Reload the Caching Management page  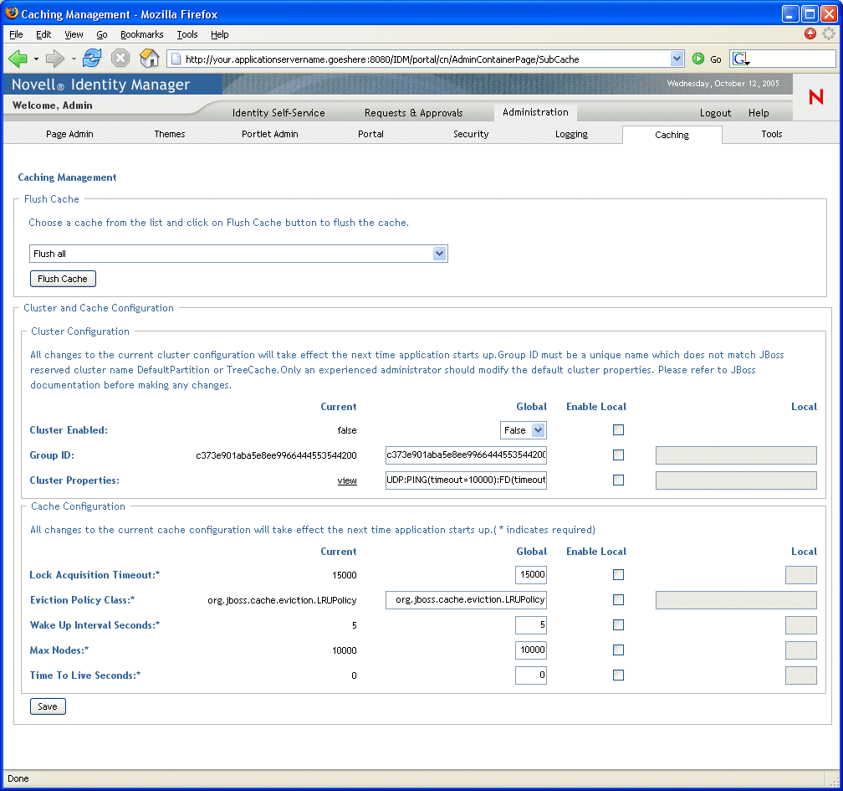(92, 58)
